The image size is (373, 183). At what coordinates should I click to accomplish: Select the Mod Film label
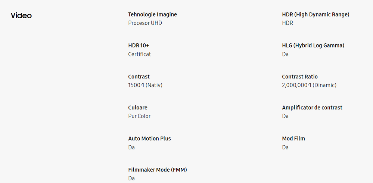click(293, 139)
